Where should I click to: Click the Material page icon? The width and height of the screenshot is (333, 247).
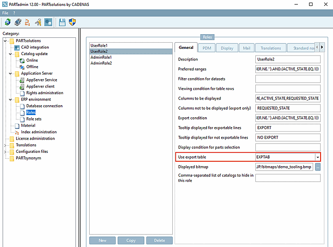coord(17,126)
